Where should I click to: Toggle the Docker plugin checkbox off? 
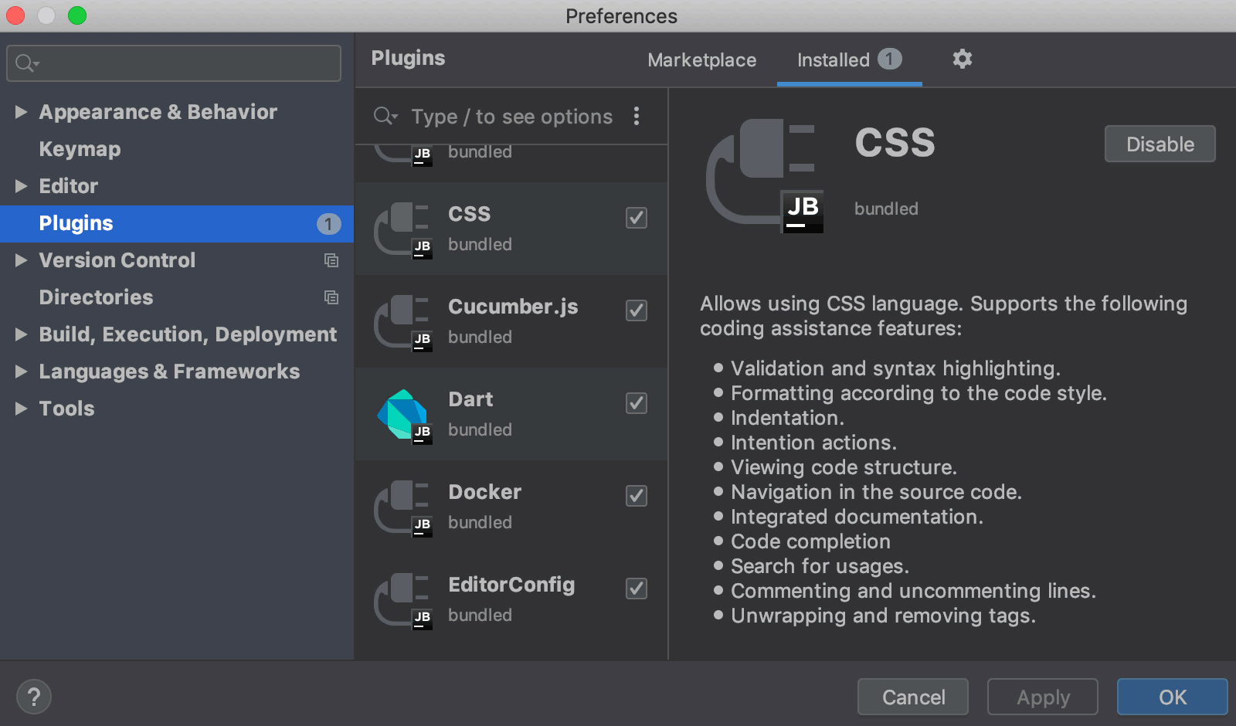[x=636, y=496]
